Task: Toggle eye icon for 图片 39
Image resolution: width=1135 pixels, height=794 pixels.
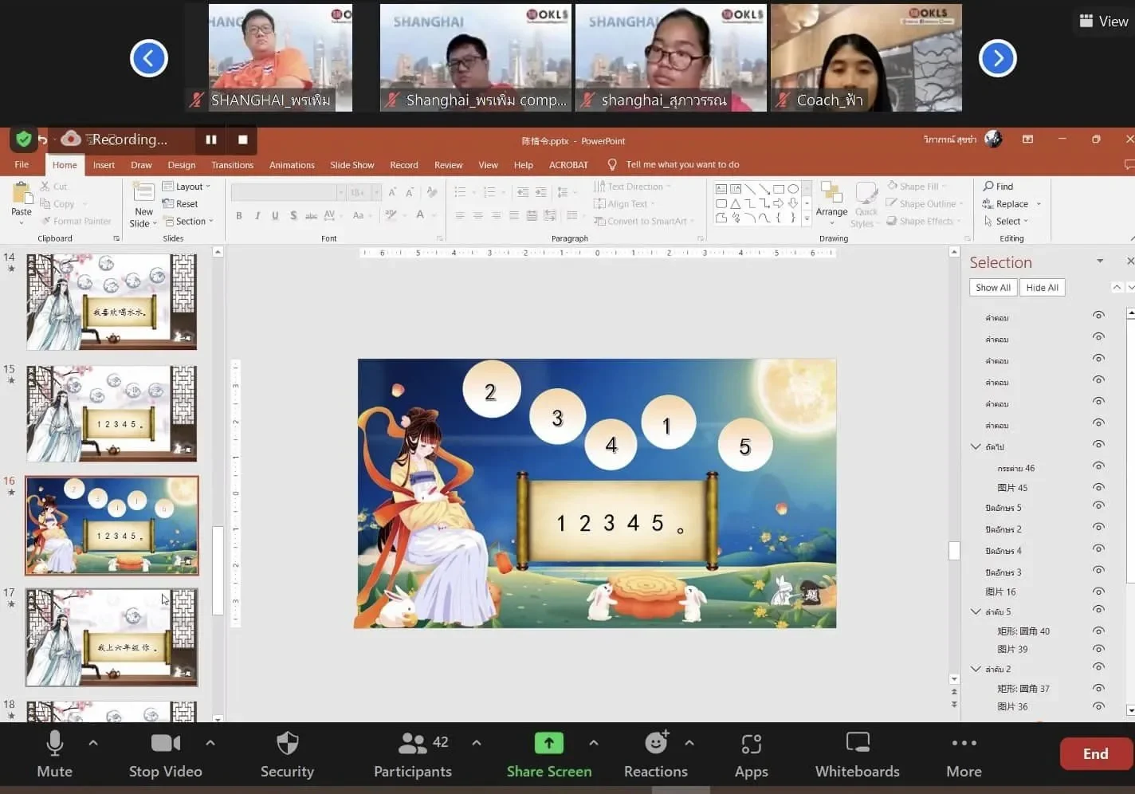Action: click(x=1098, y=649)
